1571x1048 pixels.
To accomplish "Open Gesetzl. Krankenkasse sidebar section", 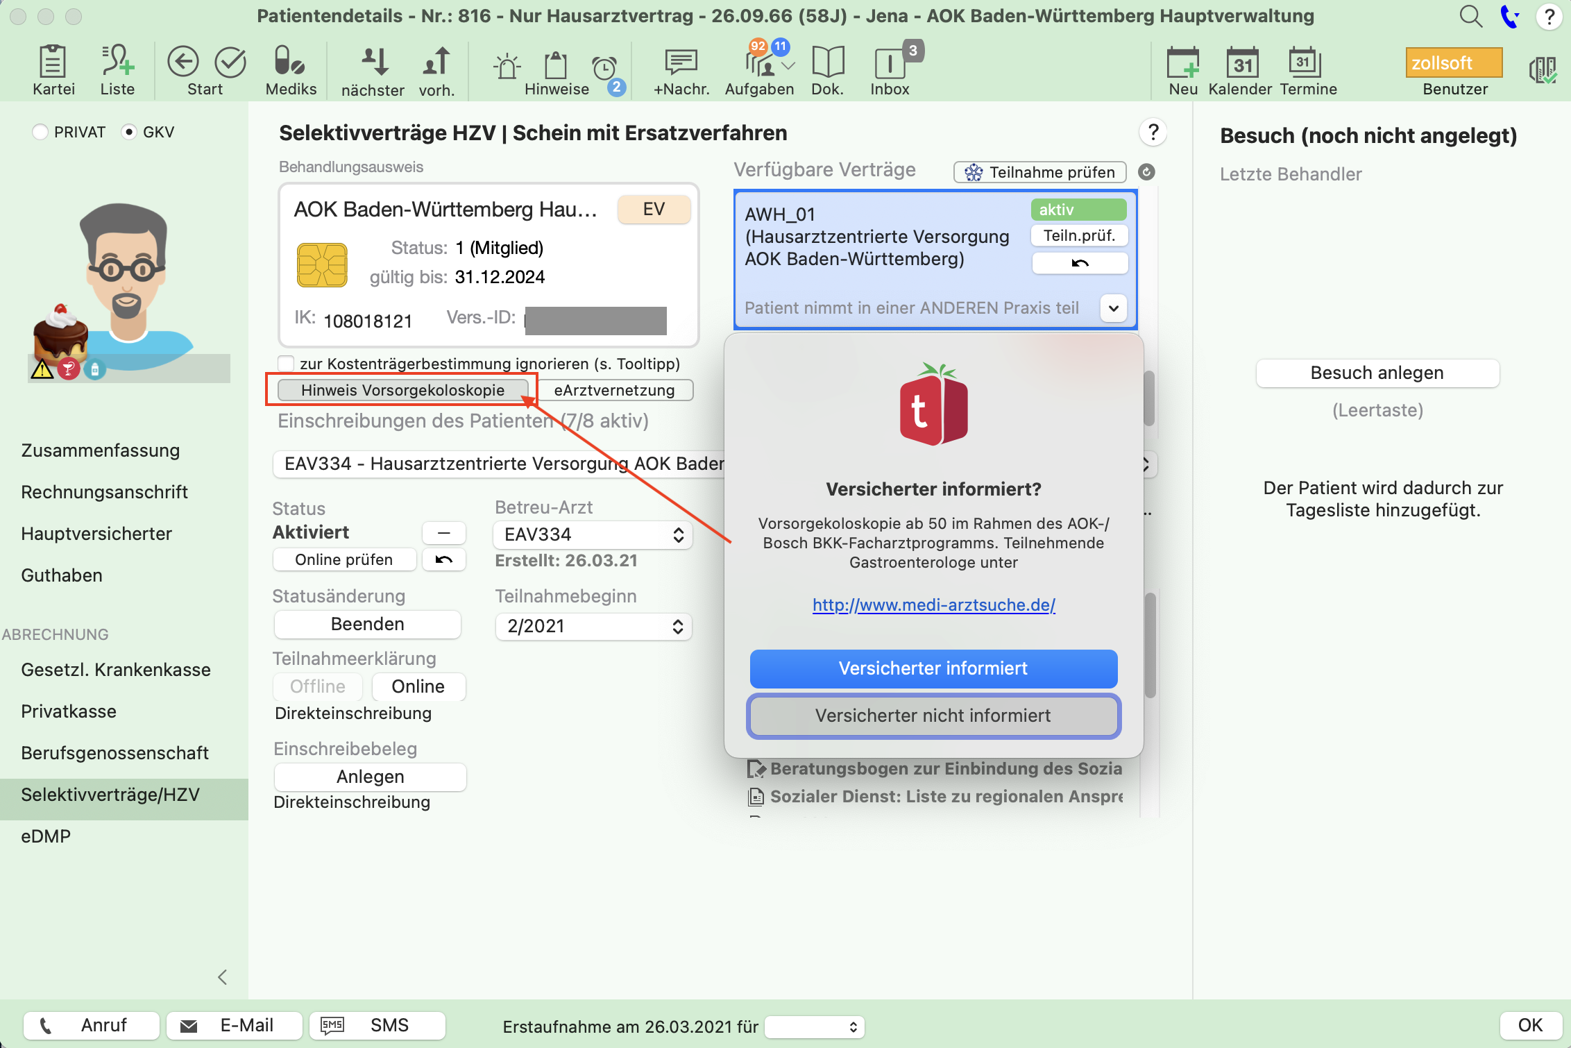I will pyautogui.click(x=116, y=670).
